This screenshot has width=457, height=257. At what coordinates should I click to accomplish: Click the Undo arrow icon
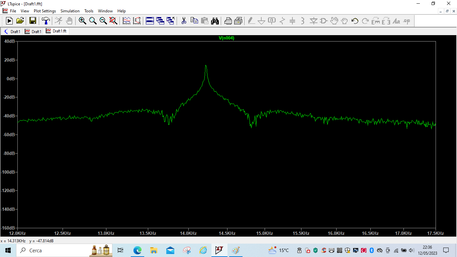[x=355, y=21]
